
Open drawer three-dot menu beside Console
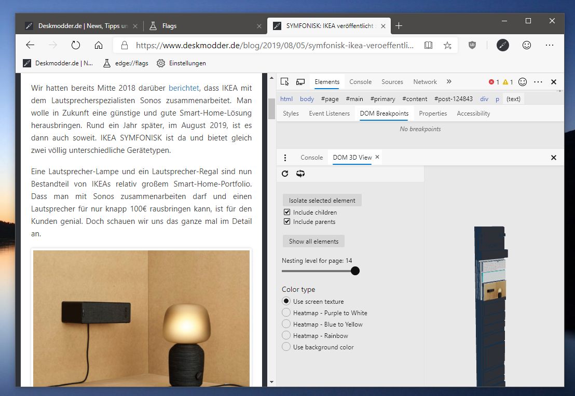coord(285,158)
